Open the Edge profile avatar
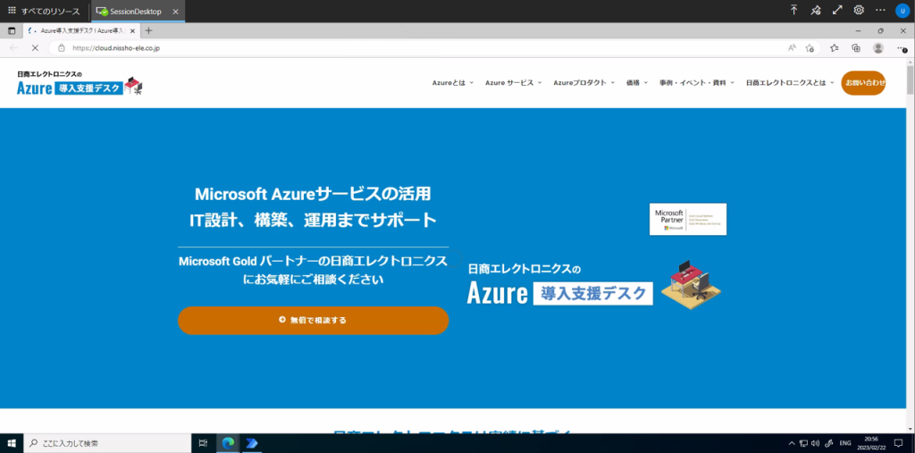 878,48
